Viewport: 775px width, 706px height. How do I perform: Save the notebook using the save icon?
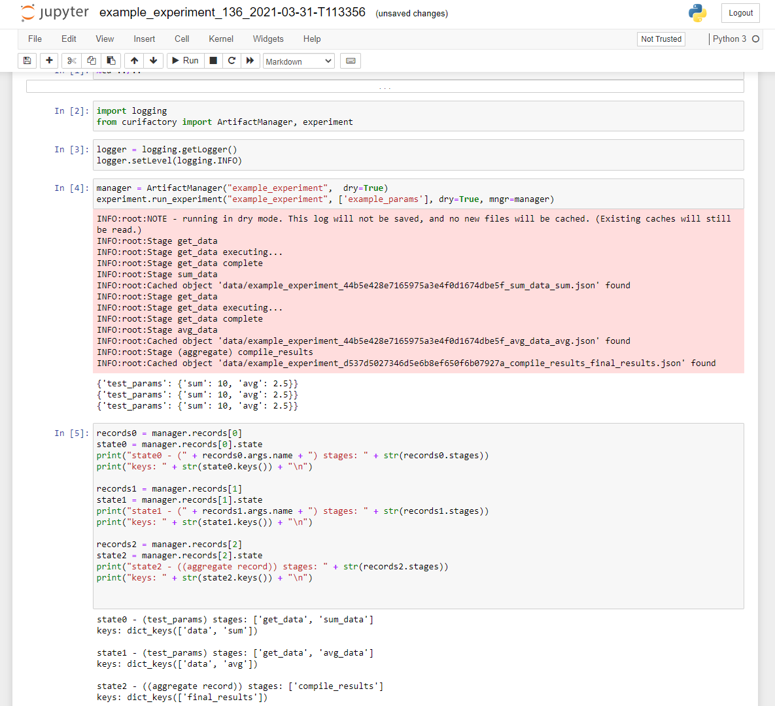pyautogui.click(x=27, y=60)
